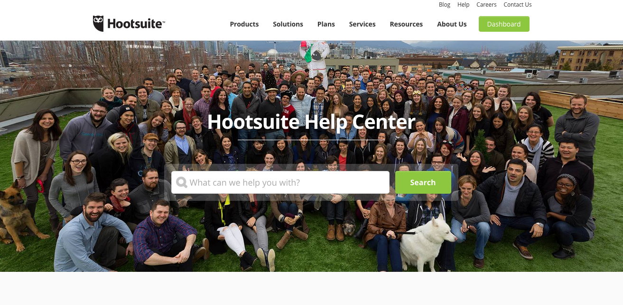Expand the Resources menu
This screenshot has width=623, height=305.
coord(406,24)
